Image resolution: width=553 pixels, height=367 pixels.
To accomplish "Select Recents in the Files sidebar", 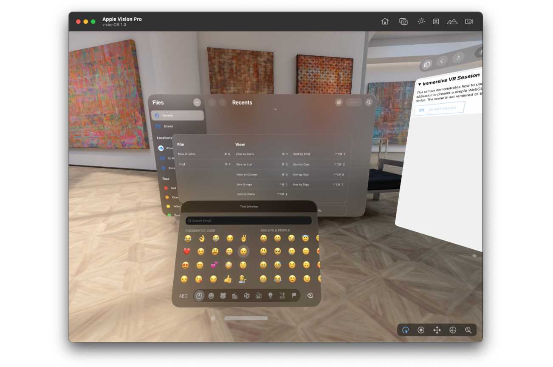I will (x=178, y=115).
